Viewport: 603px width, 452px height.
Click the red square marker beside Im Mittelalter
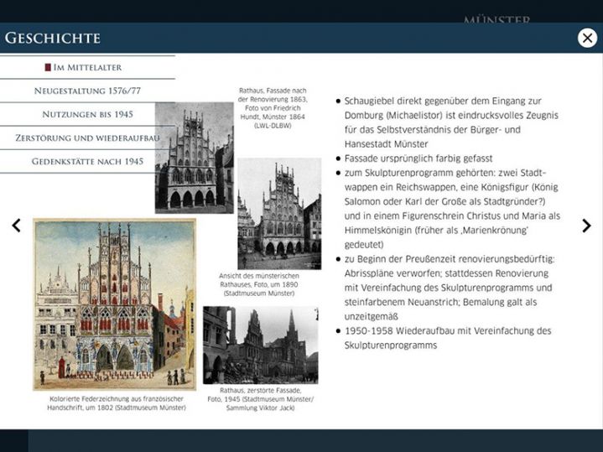tap(48, 67)
